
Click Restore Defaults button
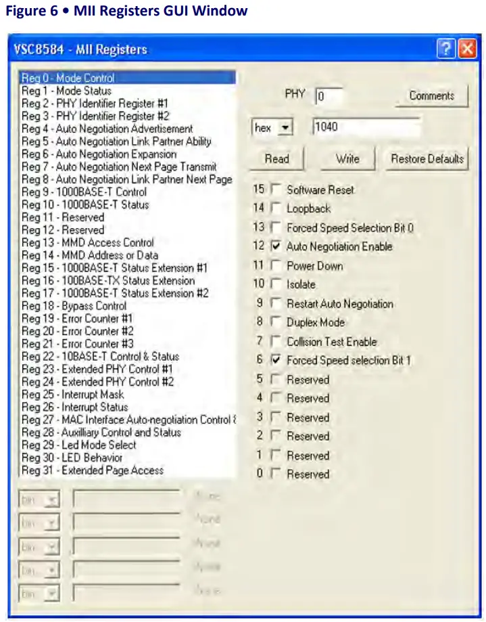point(427,158)
